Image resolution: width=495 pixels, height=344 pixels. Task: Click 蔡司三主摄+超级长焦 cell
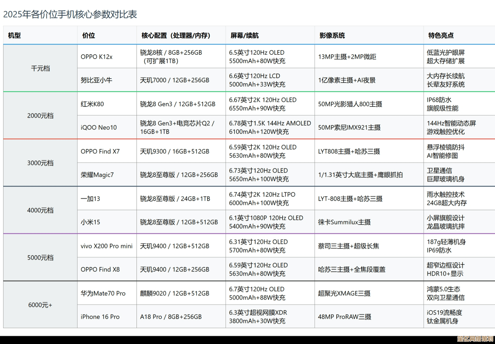click(x=369, y=246)
